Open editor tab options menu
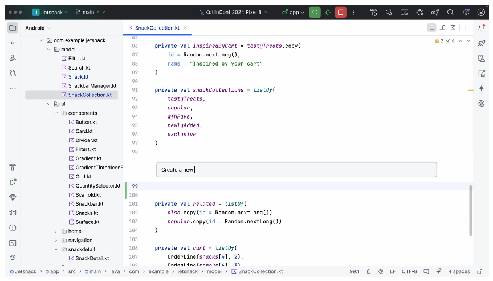The height and width of the screenshot is (281, 493). (x=466, y=28)
